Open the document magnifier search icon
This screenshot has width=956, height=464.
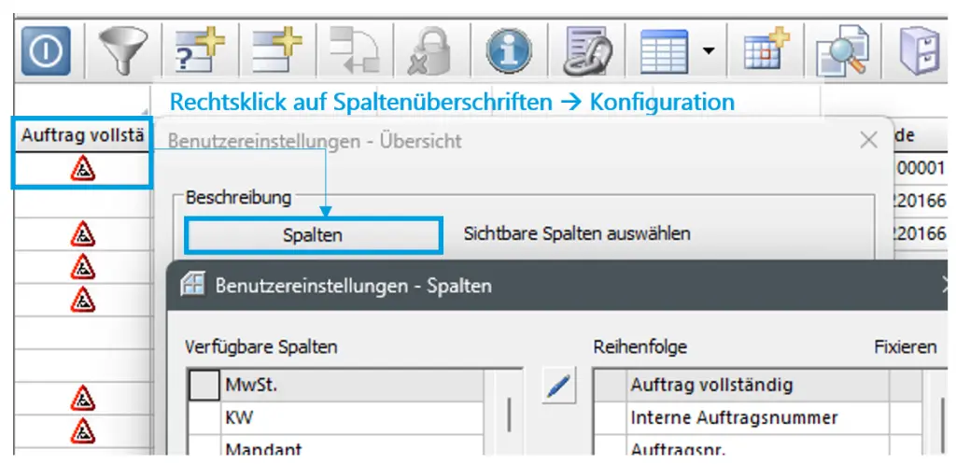coord(843,52)
